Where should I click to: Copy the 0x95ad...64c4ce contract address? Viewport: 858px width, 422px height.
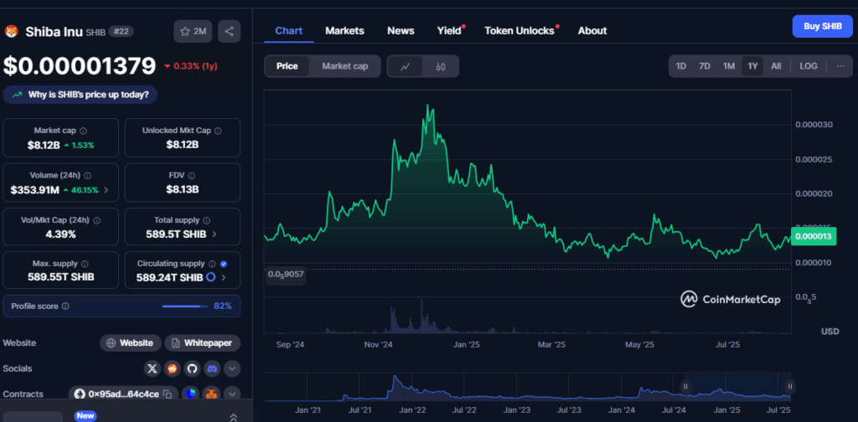[168, 394]
